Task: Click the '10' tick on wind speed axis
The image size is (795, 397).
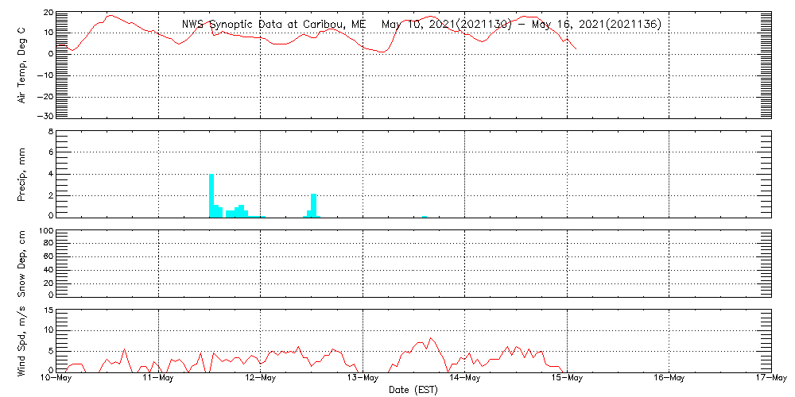Action: (48, 330)
